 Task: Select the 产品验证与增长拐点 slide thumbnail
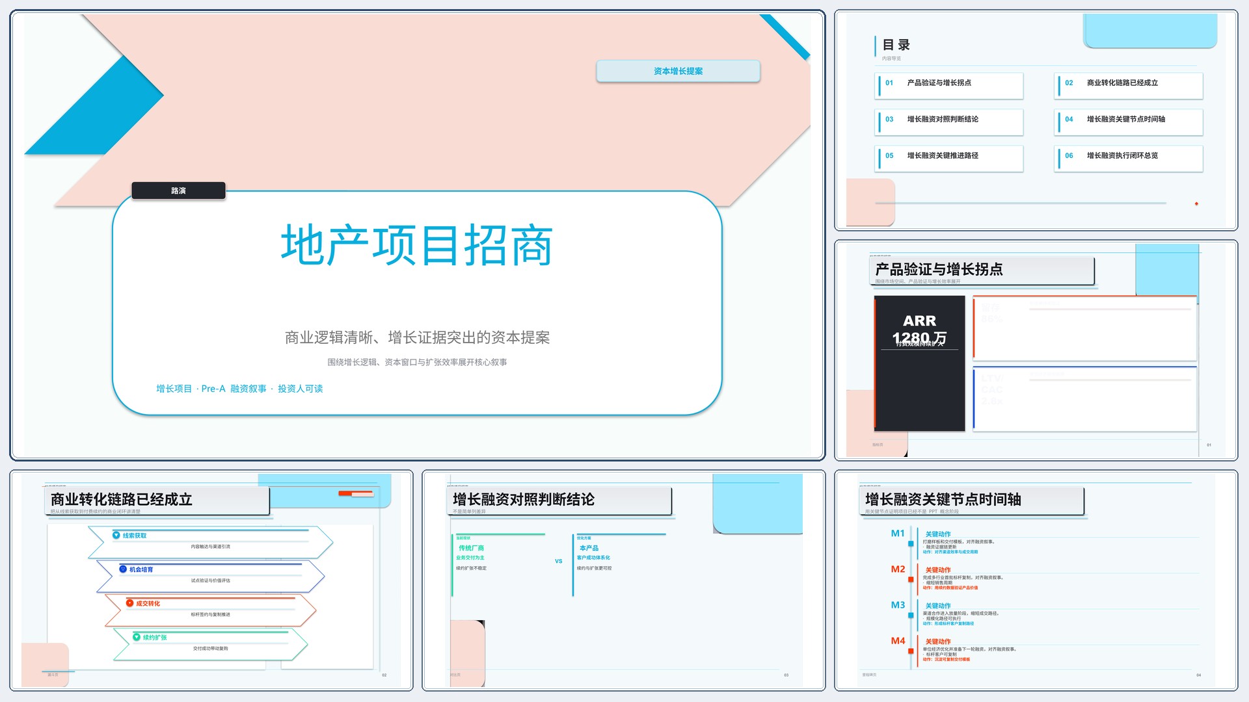coord(1036,350)
